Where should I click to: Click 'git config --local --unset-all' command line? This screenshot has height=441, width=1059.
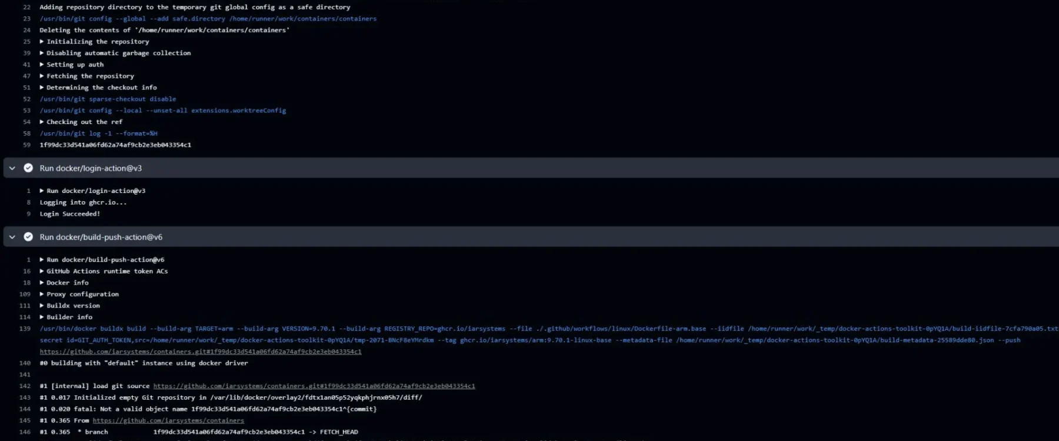pyautogui.click(x=162, y=111)
